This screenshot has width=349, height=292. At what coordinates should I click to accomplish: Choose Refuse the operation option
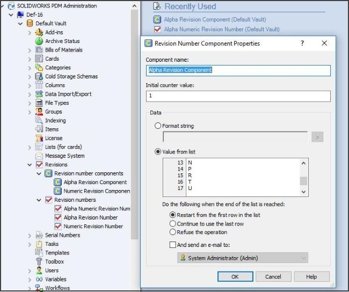[172, 232]
